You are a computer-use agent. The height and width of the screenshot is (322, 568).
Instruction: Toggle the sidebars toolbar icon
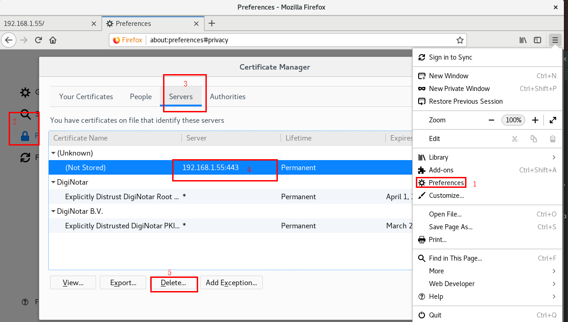click(x=537, y=40)
